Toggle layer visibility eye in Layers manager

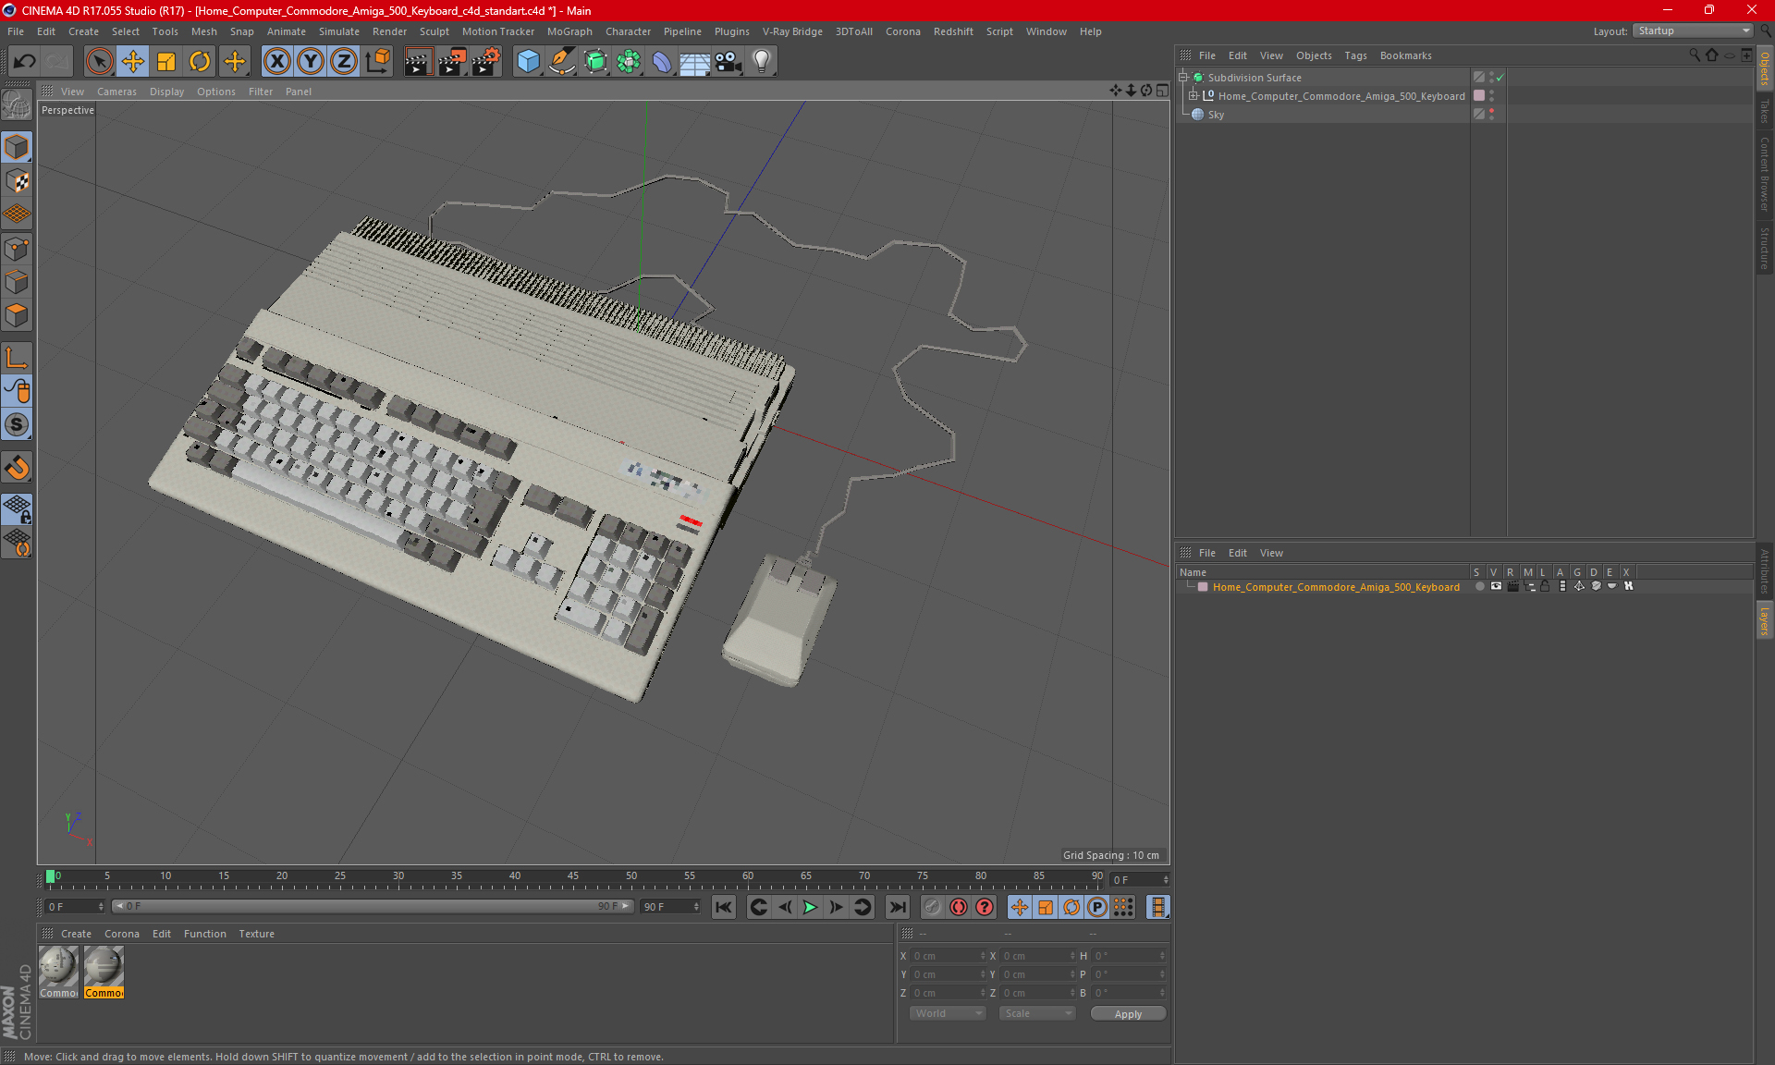[1496, 586]
